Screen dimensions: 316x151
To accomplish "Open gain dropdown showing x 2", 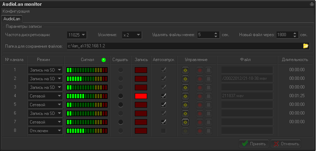I will point(132,35).
